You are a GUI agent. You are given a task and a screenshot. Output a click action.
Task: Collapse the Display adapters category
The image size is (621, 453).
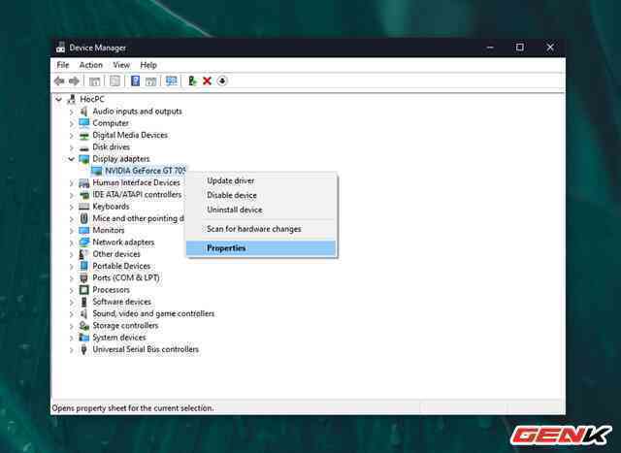pos(71,159)
